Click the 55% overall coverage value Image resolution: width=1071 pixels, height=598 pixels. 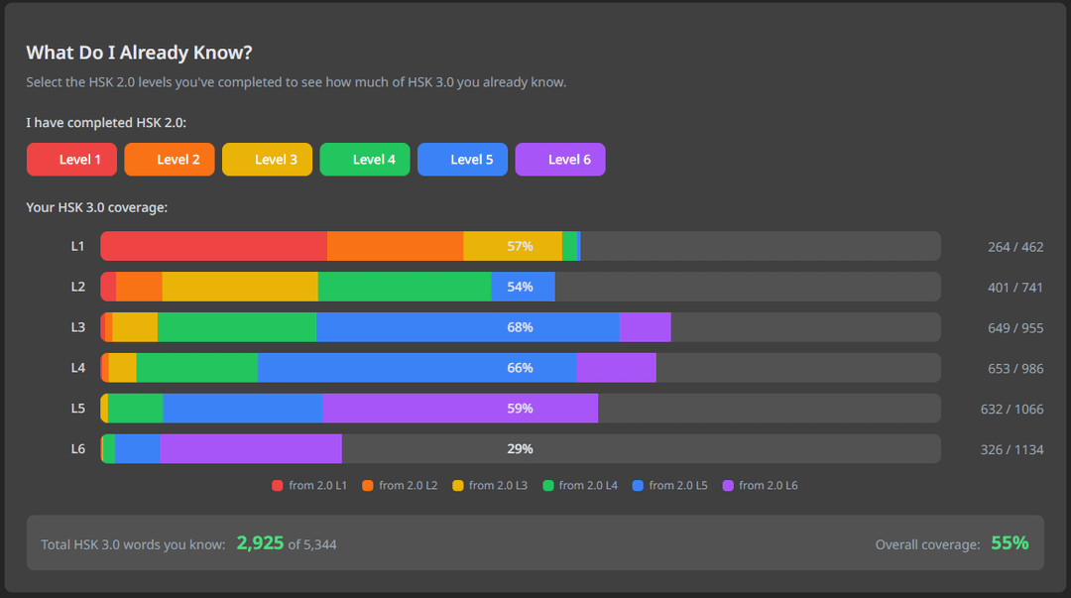coord(1010,543)
